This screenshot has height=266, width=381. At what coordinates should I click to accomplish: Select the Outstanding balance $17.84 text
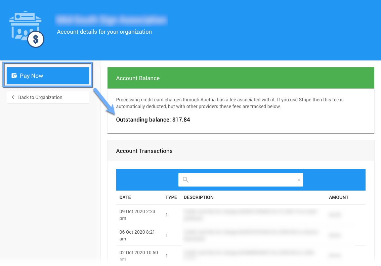click(x=153, y=120)
